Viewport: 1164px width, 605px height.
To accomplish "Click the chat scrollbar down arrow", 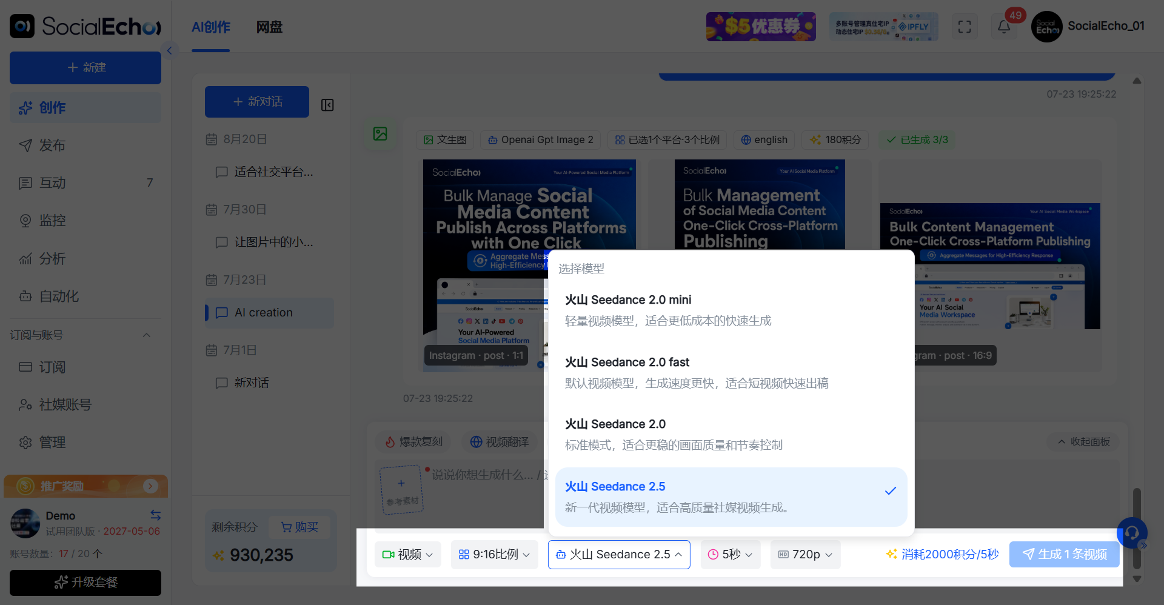I will [1137, 579].
